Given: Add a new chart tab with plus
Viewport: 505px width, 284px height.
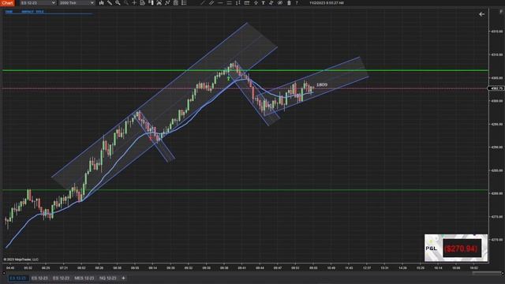Looking at the screenshot, I should [x=123, y=278].
